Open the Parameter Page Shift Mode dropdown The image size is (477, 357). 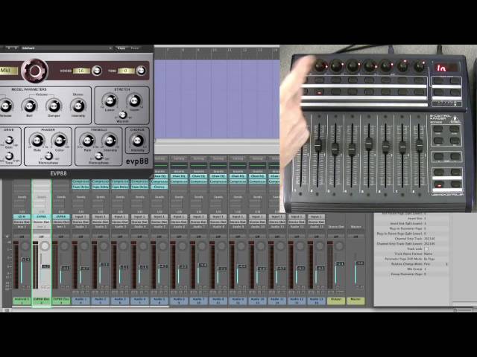click(436, 259)
